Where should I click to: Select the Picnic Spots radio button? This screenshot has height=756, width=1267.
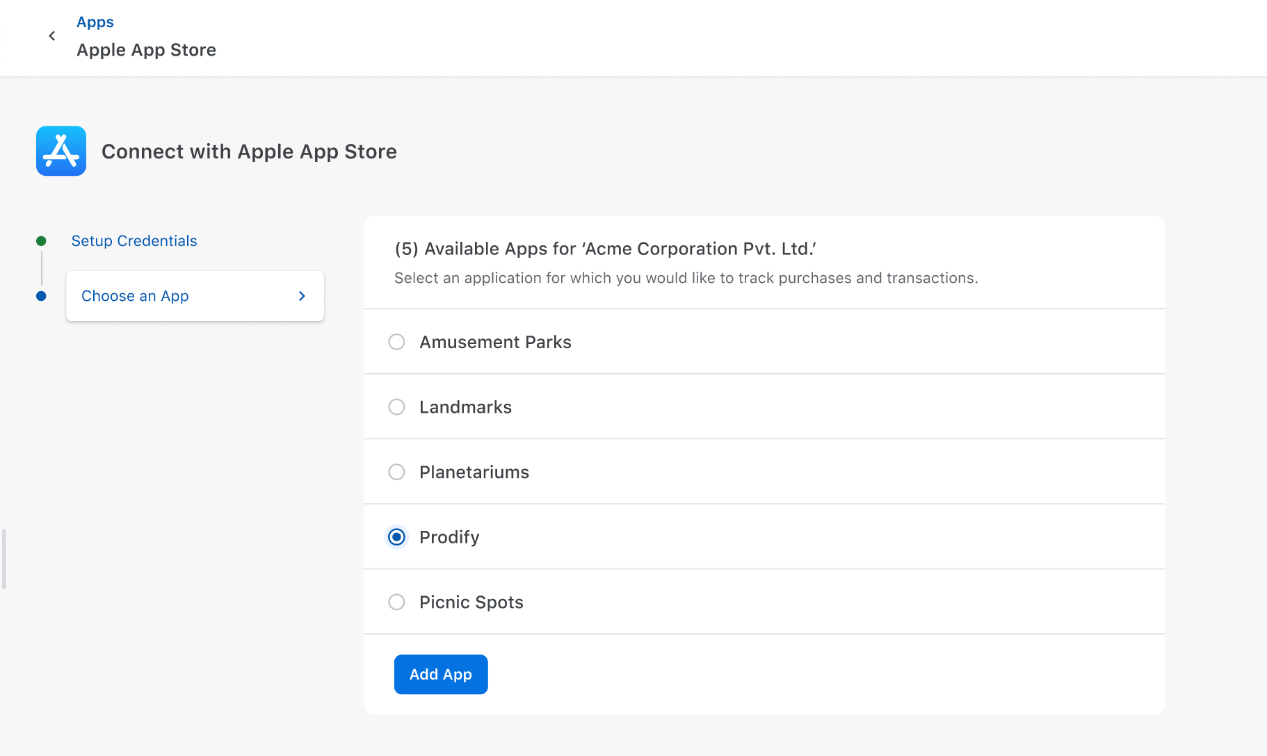[x=396, y=602]
